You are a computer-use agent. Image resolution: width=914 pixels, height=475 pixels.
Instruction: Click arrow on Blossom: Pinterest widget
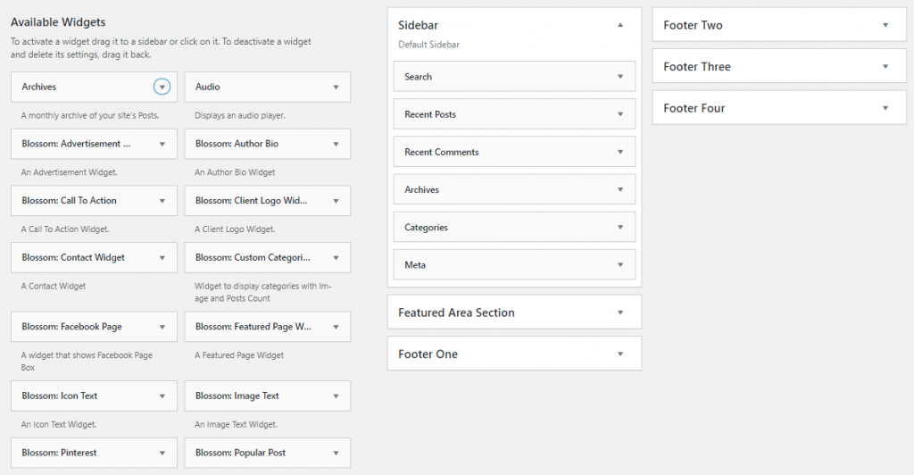coord(162,453)
